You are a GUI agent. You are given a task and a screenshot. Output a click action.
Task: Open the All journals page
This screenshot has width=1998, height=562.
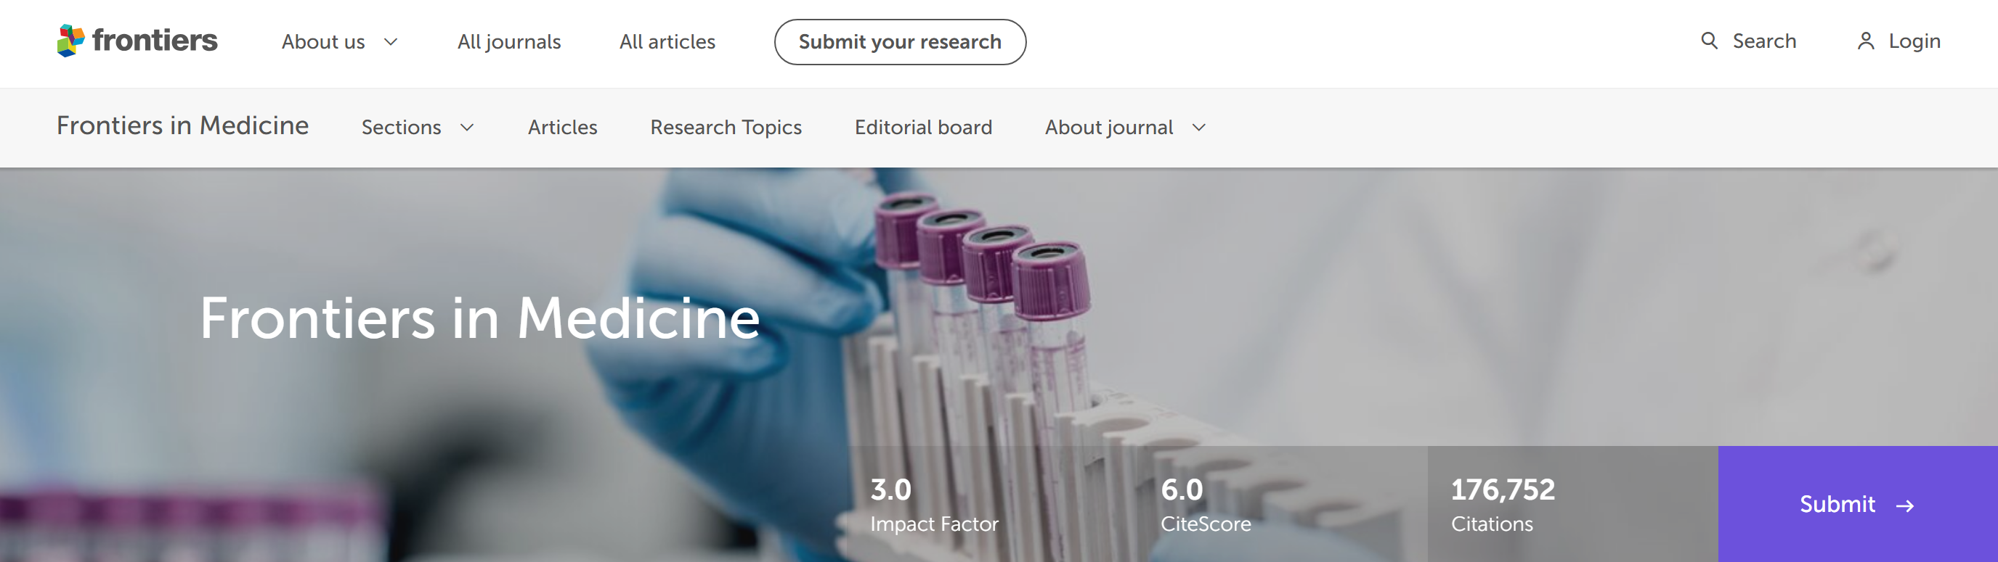coord(509,42)
